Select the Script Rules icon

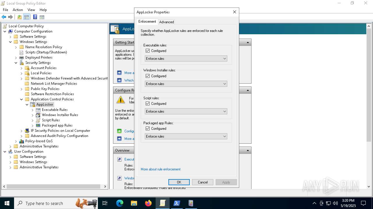click(38, 120)
